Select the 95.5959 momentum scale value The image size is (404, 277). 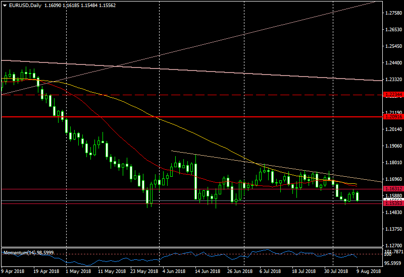[x=393, y=263]
